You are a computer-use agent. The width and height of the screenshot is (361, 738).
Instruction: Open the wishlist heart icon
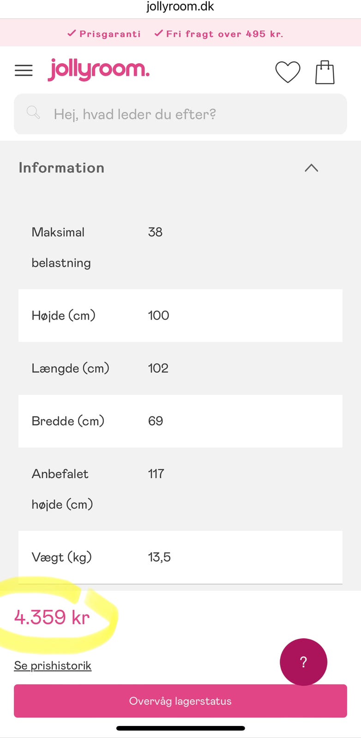[288, 72]
